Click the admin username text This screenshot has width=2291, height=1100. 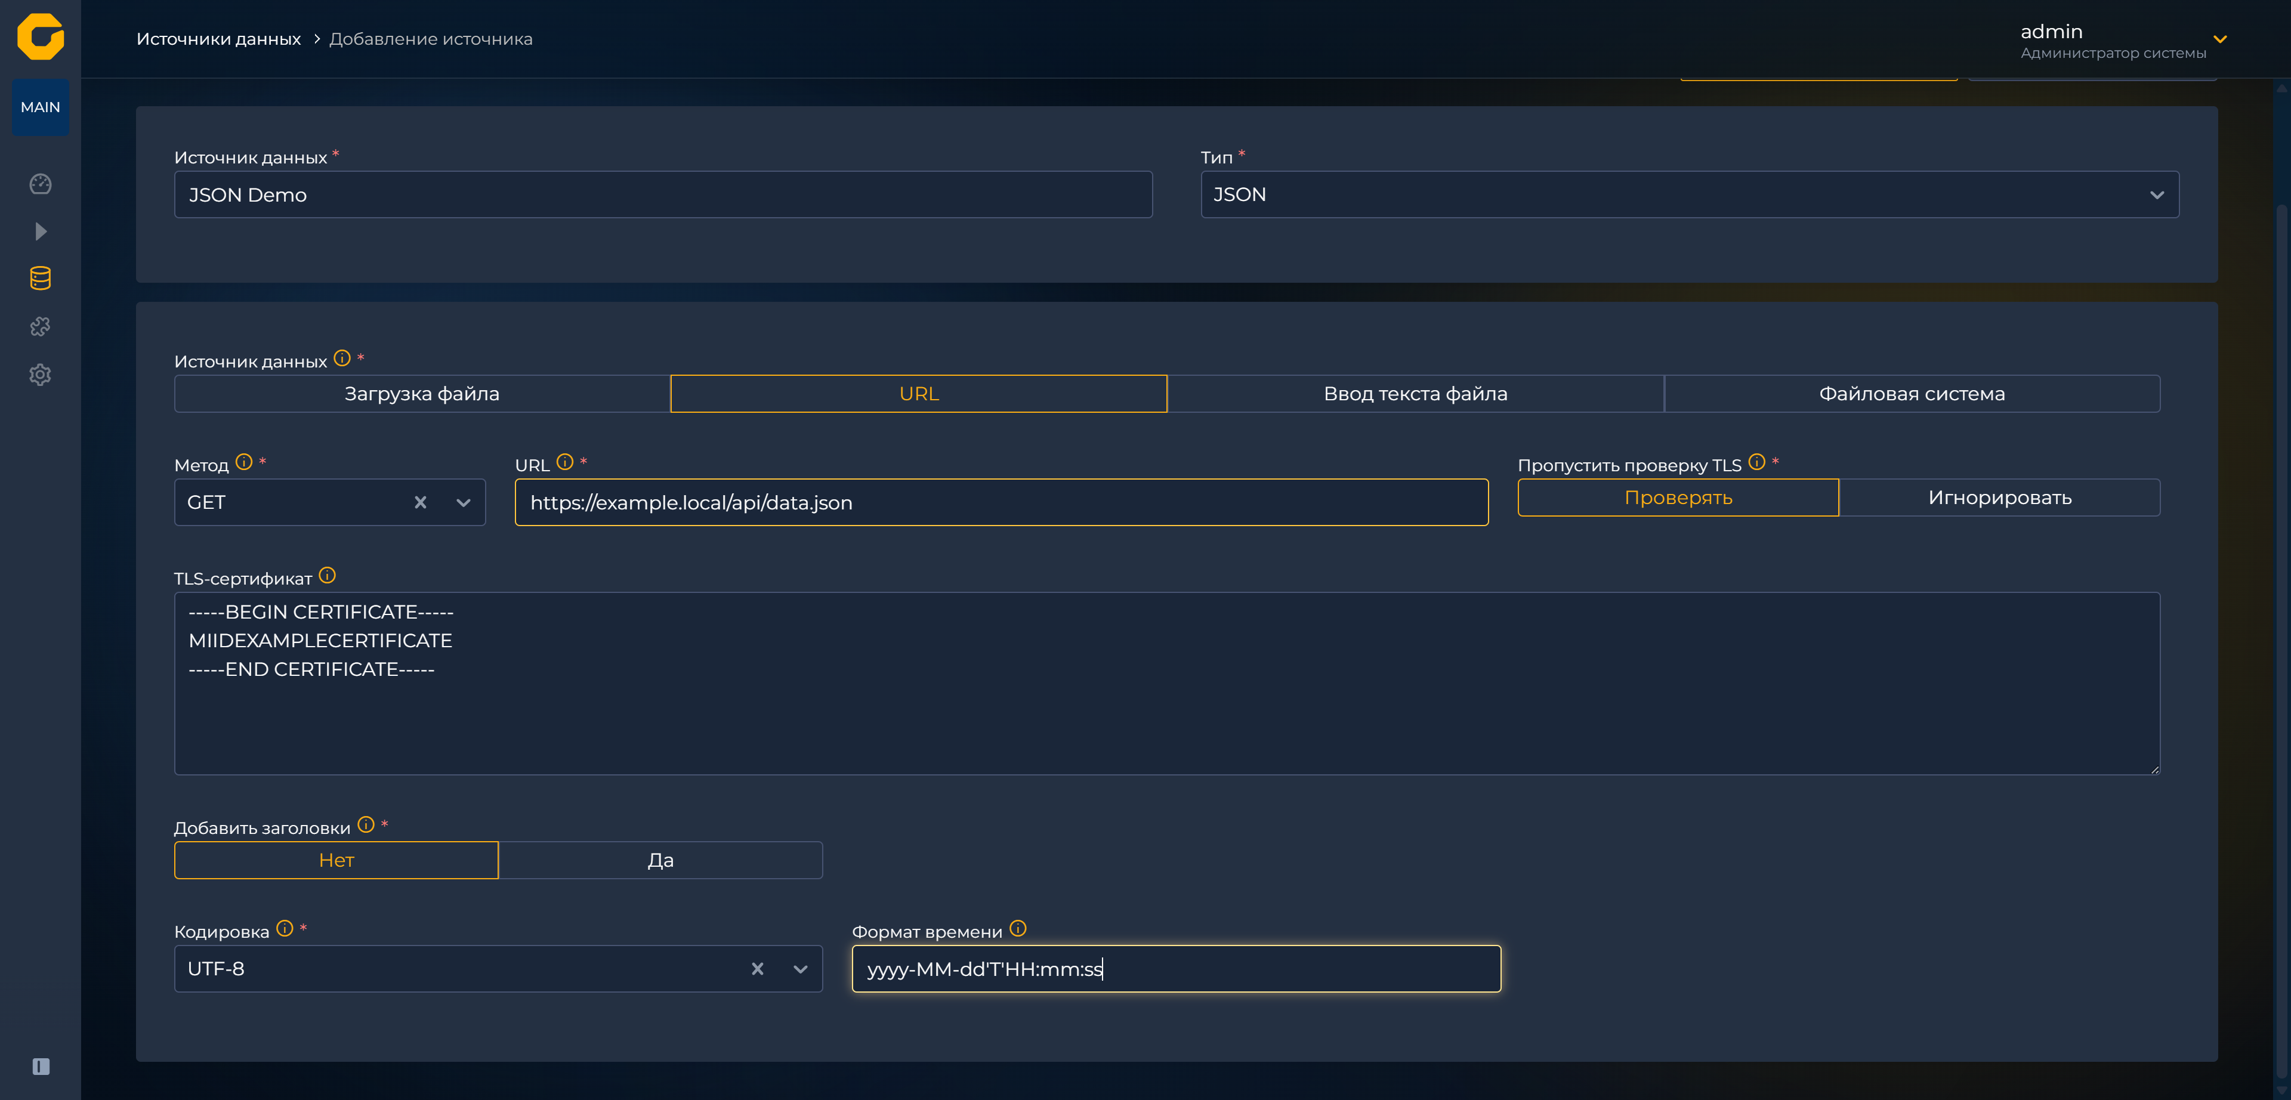click(x=2051, y=31)
